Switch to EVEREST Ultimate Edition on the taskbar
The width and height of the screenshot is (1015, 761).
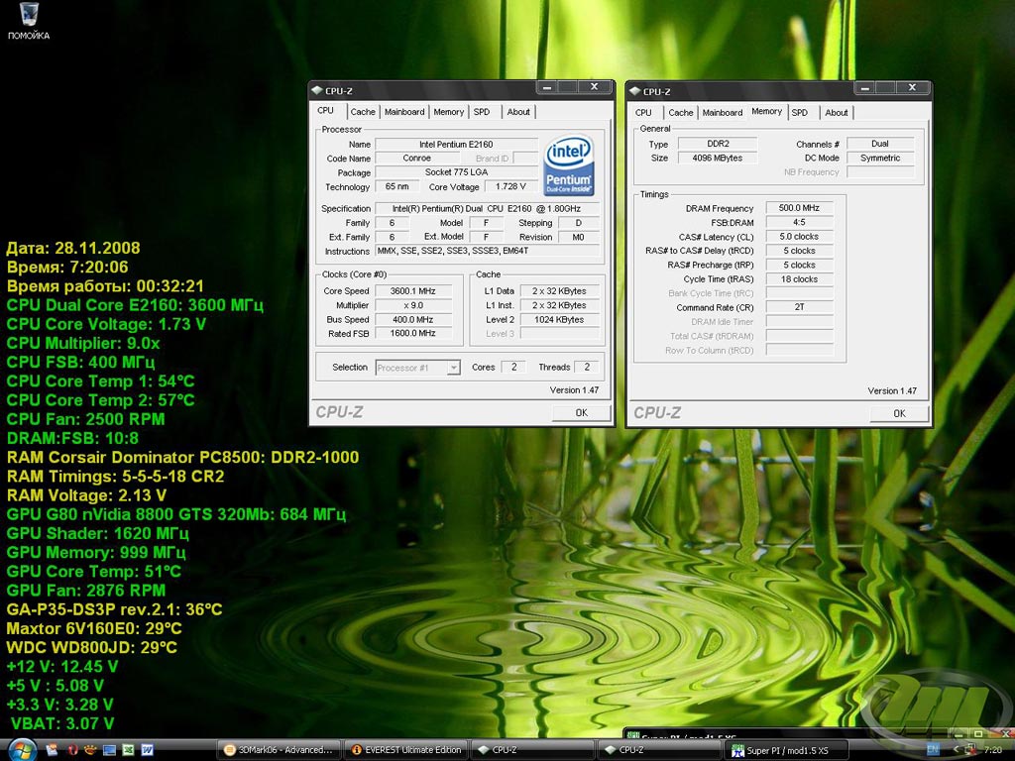pyautogui.click(x=405, y=750)
